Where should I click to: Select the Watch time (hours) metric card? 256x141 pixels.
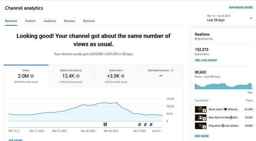71,76
